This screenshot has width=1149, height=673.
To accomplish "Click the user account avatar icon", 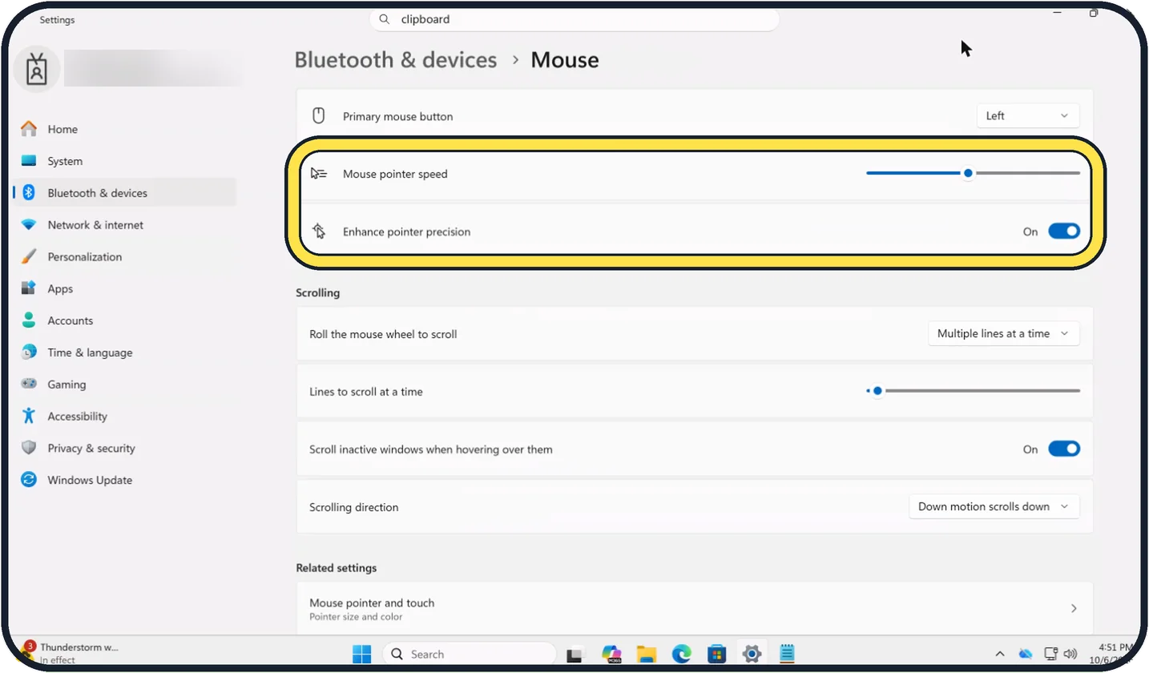I will tap(37, 70).
